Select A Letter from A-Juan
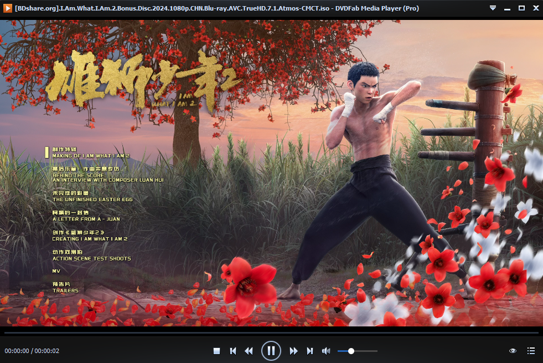This screenshot has width=543, height=363. coord(85,216)
